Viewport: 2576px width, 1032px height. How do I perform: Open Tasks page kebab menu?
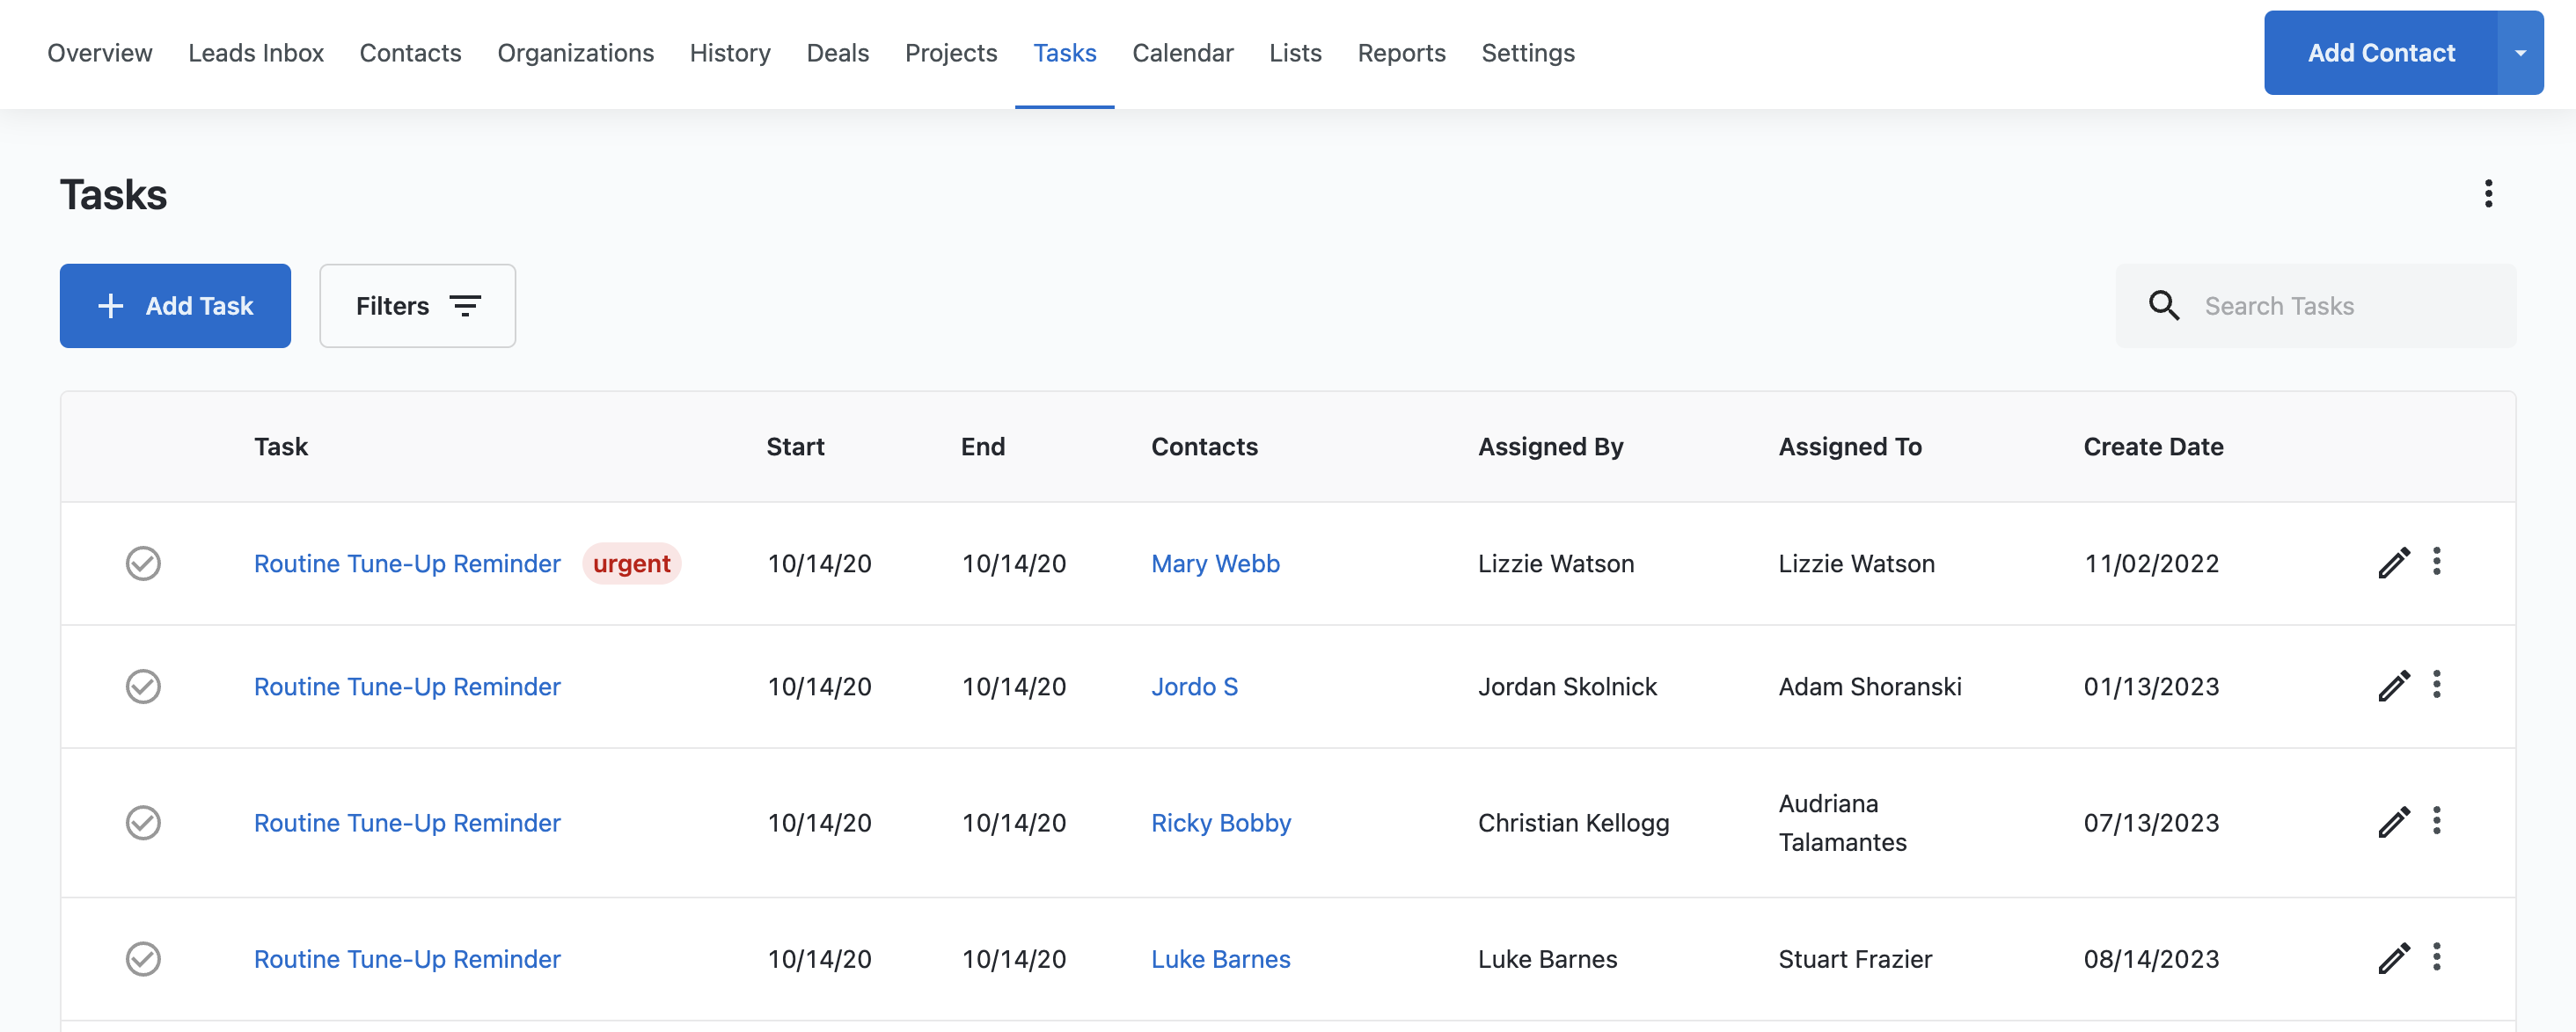click(x=2488, y=193)
